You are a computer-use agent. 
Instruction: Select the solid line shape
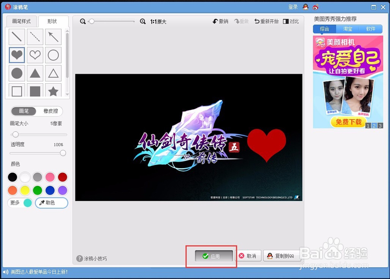click(17, 37)
